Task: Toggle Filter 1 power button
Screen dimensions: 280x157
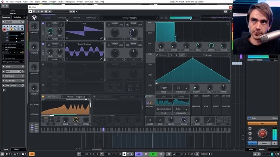Action: (x=43, y=96)
